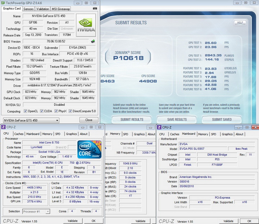Open SPD tab in the middle CPU-Z window

[126, 134]
